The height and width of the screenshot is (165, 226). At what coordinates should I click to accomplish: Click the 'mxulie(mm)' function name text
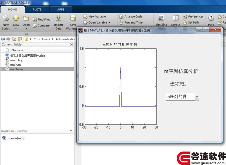[16, 138]
